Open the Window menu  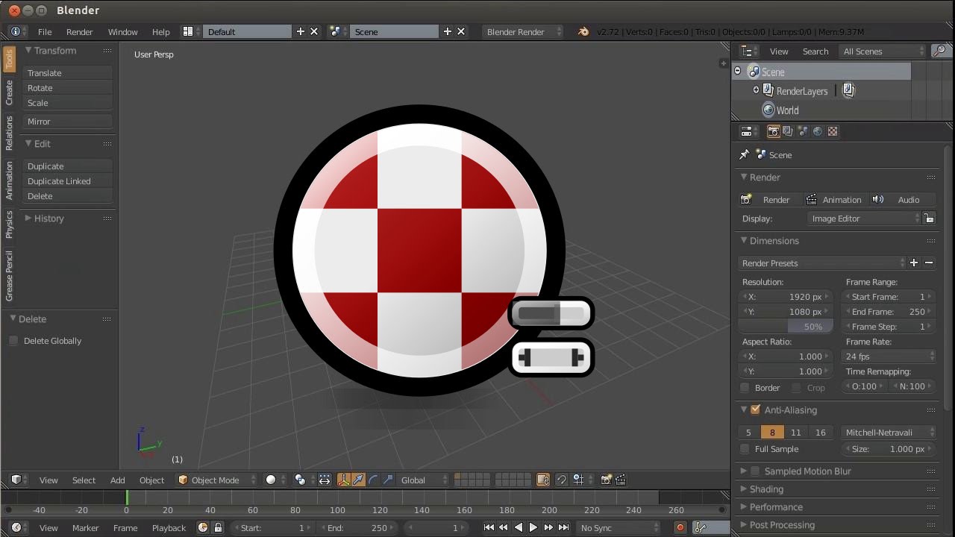pyautogui.click(x=122, y=31)
